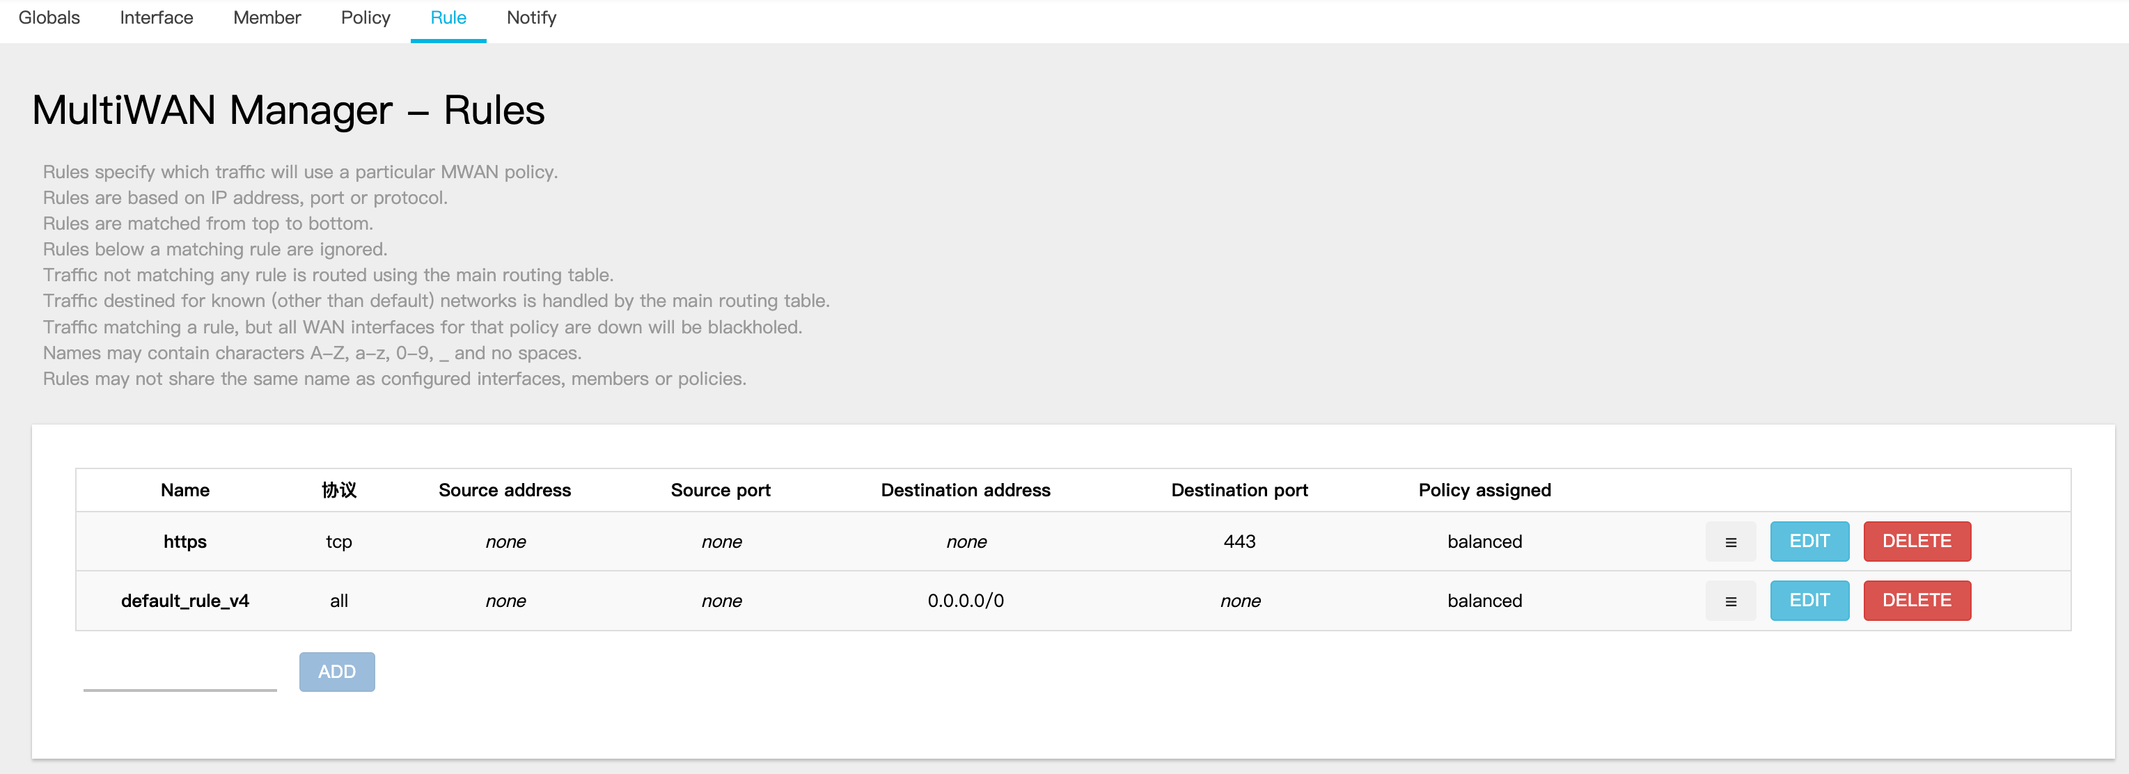Image resolution: width=2129 pixels, height=774 pixels.
Task: Click drag handle icon for default_rule_v4
Action: click(1730, 601)
